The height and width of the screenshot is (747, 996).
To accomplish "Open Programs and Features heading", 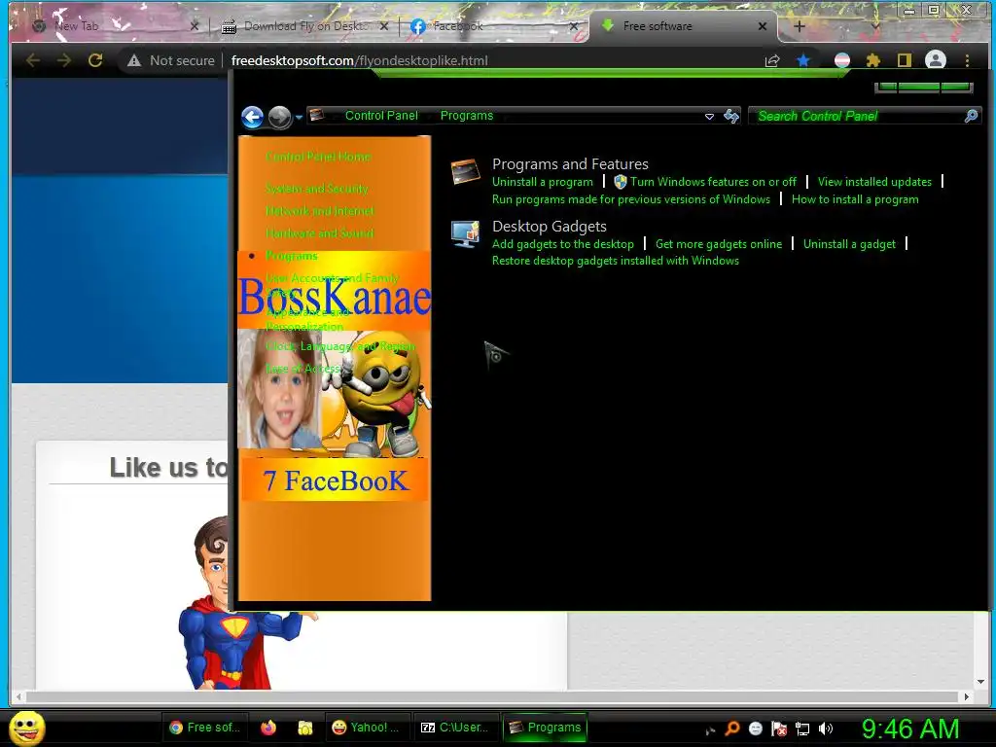I will (570, 163).
